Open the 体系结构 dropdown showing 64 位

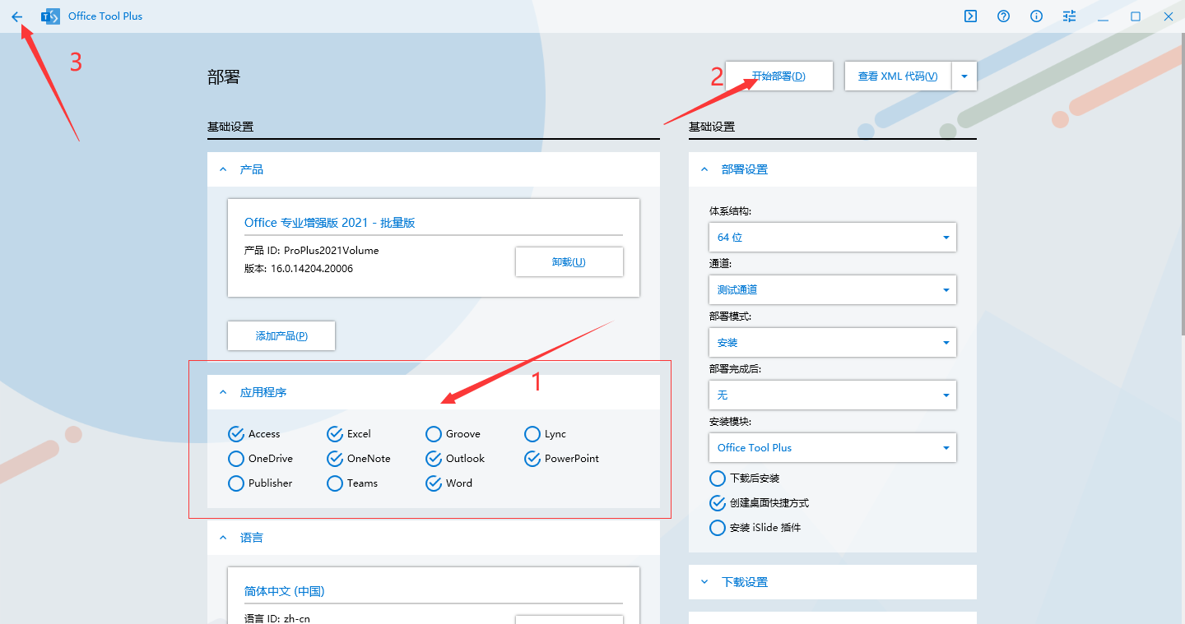click(832, 237)
